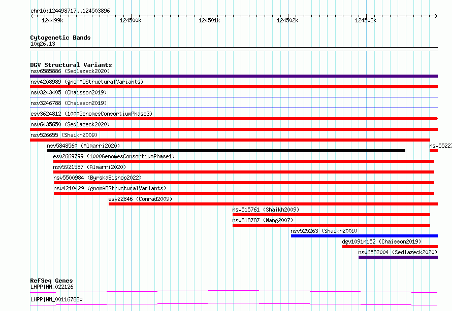This screenshot has height=311, width=452.
Task: Click the nsv6585886 (Sedlazeck2020) purple variant bar
Action: point(234,76)
